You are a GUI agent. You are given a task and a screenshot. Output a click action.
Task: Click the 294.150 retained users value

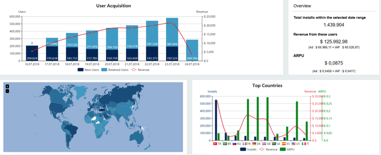(x=112, y=47)
